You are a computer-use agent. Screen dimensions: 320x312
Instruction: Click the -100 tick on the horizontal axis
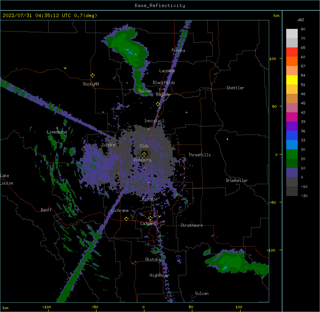46,307
